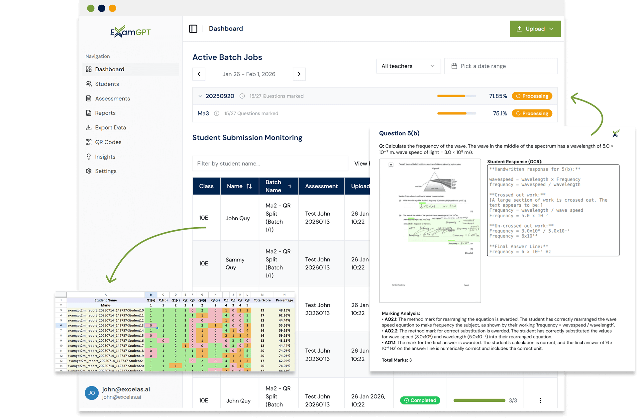
Task: Click the info icon next to Ma3
Action: pyautogui.click(x=217, y=113)
